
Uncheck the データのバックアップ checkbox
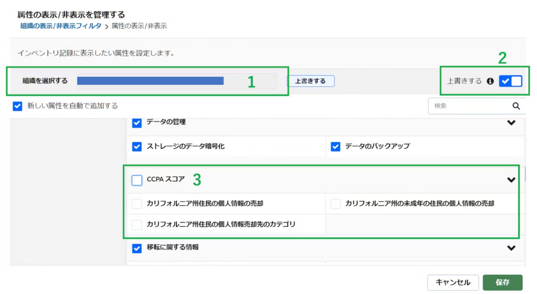click(336, 146)
